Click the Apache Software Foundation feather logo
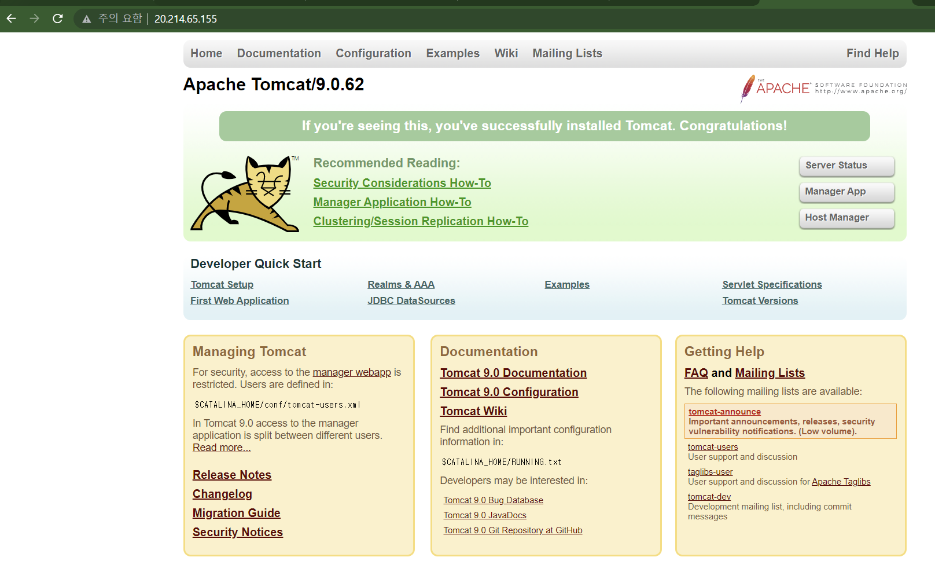 click(x=823, y=89)
